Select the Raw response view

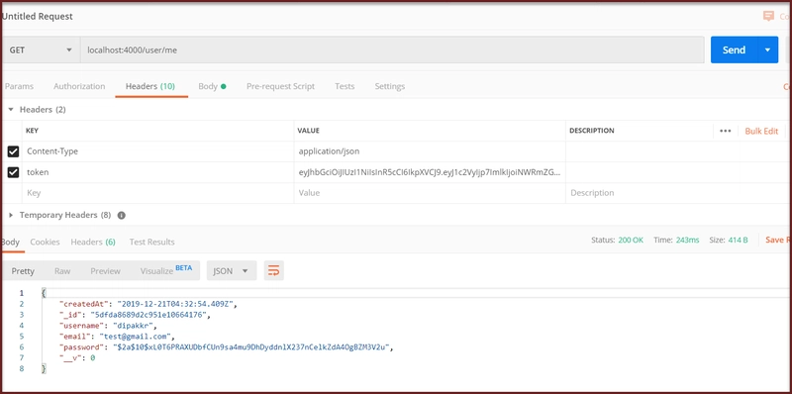tap(62, 270)
